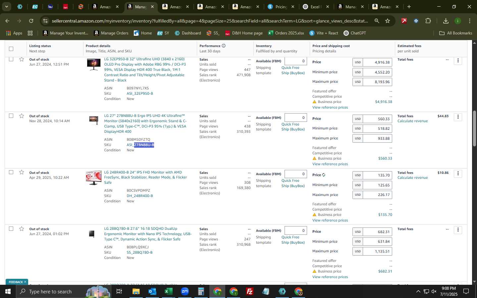The image size is (477, 298).
Task: Click the SKU link SS_28BQ780-B
Action: point(139,252)
